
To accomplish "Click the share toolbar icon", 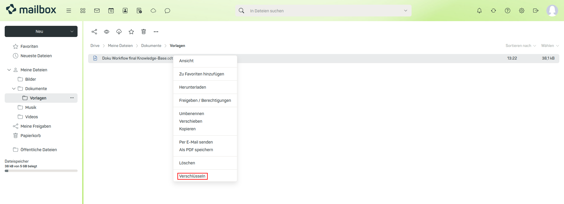I will [94, 32].
